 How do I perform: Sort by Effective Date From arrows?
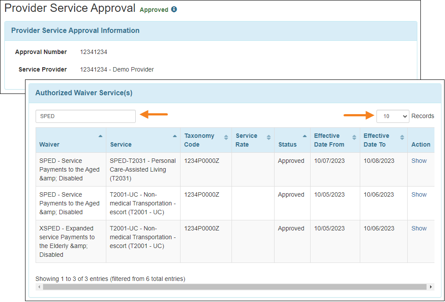(x=354, y=137)
